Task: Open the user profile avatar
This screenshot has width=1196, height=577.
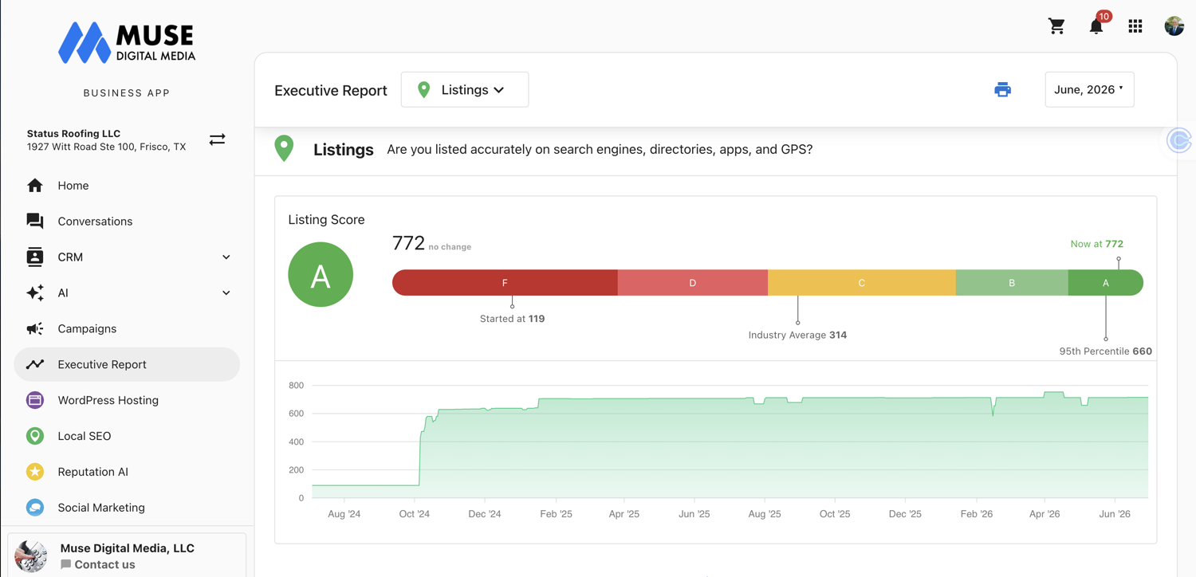Action: click(x=1174, y=26)
